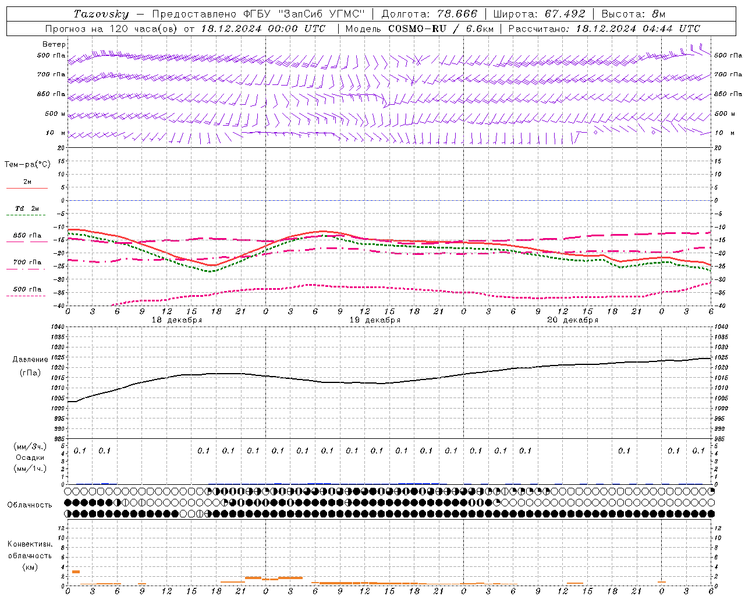The width and height of the screenshot is (745, 596).
Task: Click the "Td 2м" dew point legend entry
Action: [x=27, y=208]
